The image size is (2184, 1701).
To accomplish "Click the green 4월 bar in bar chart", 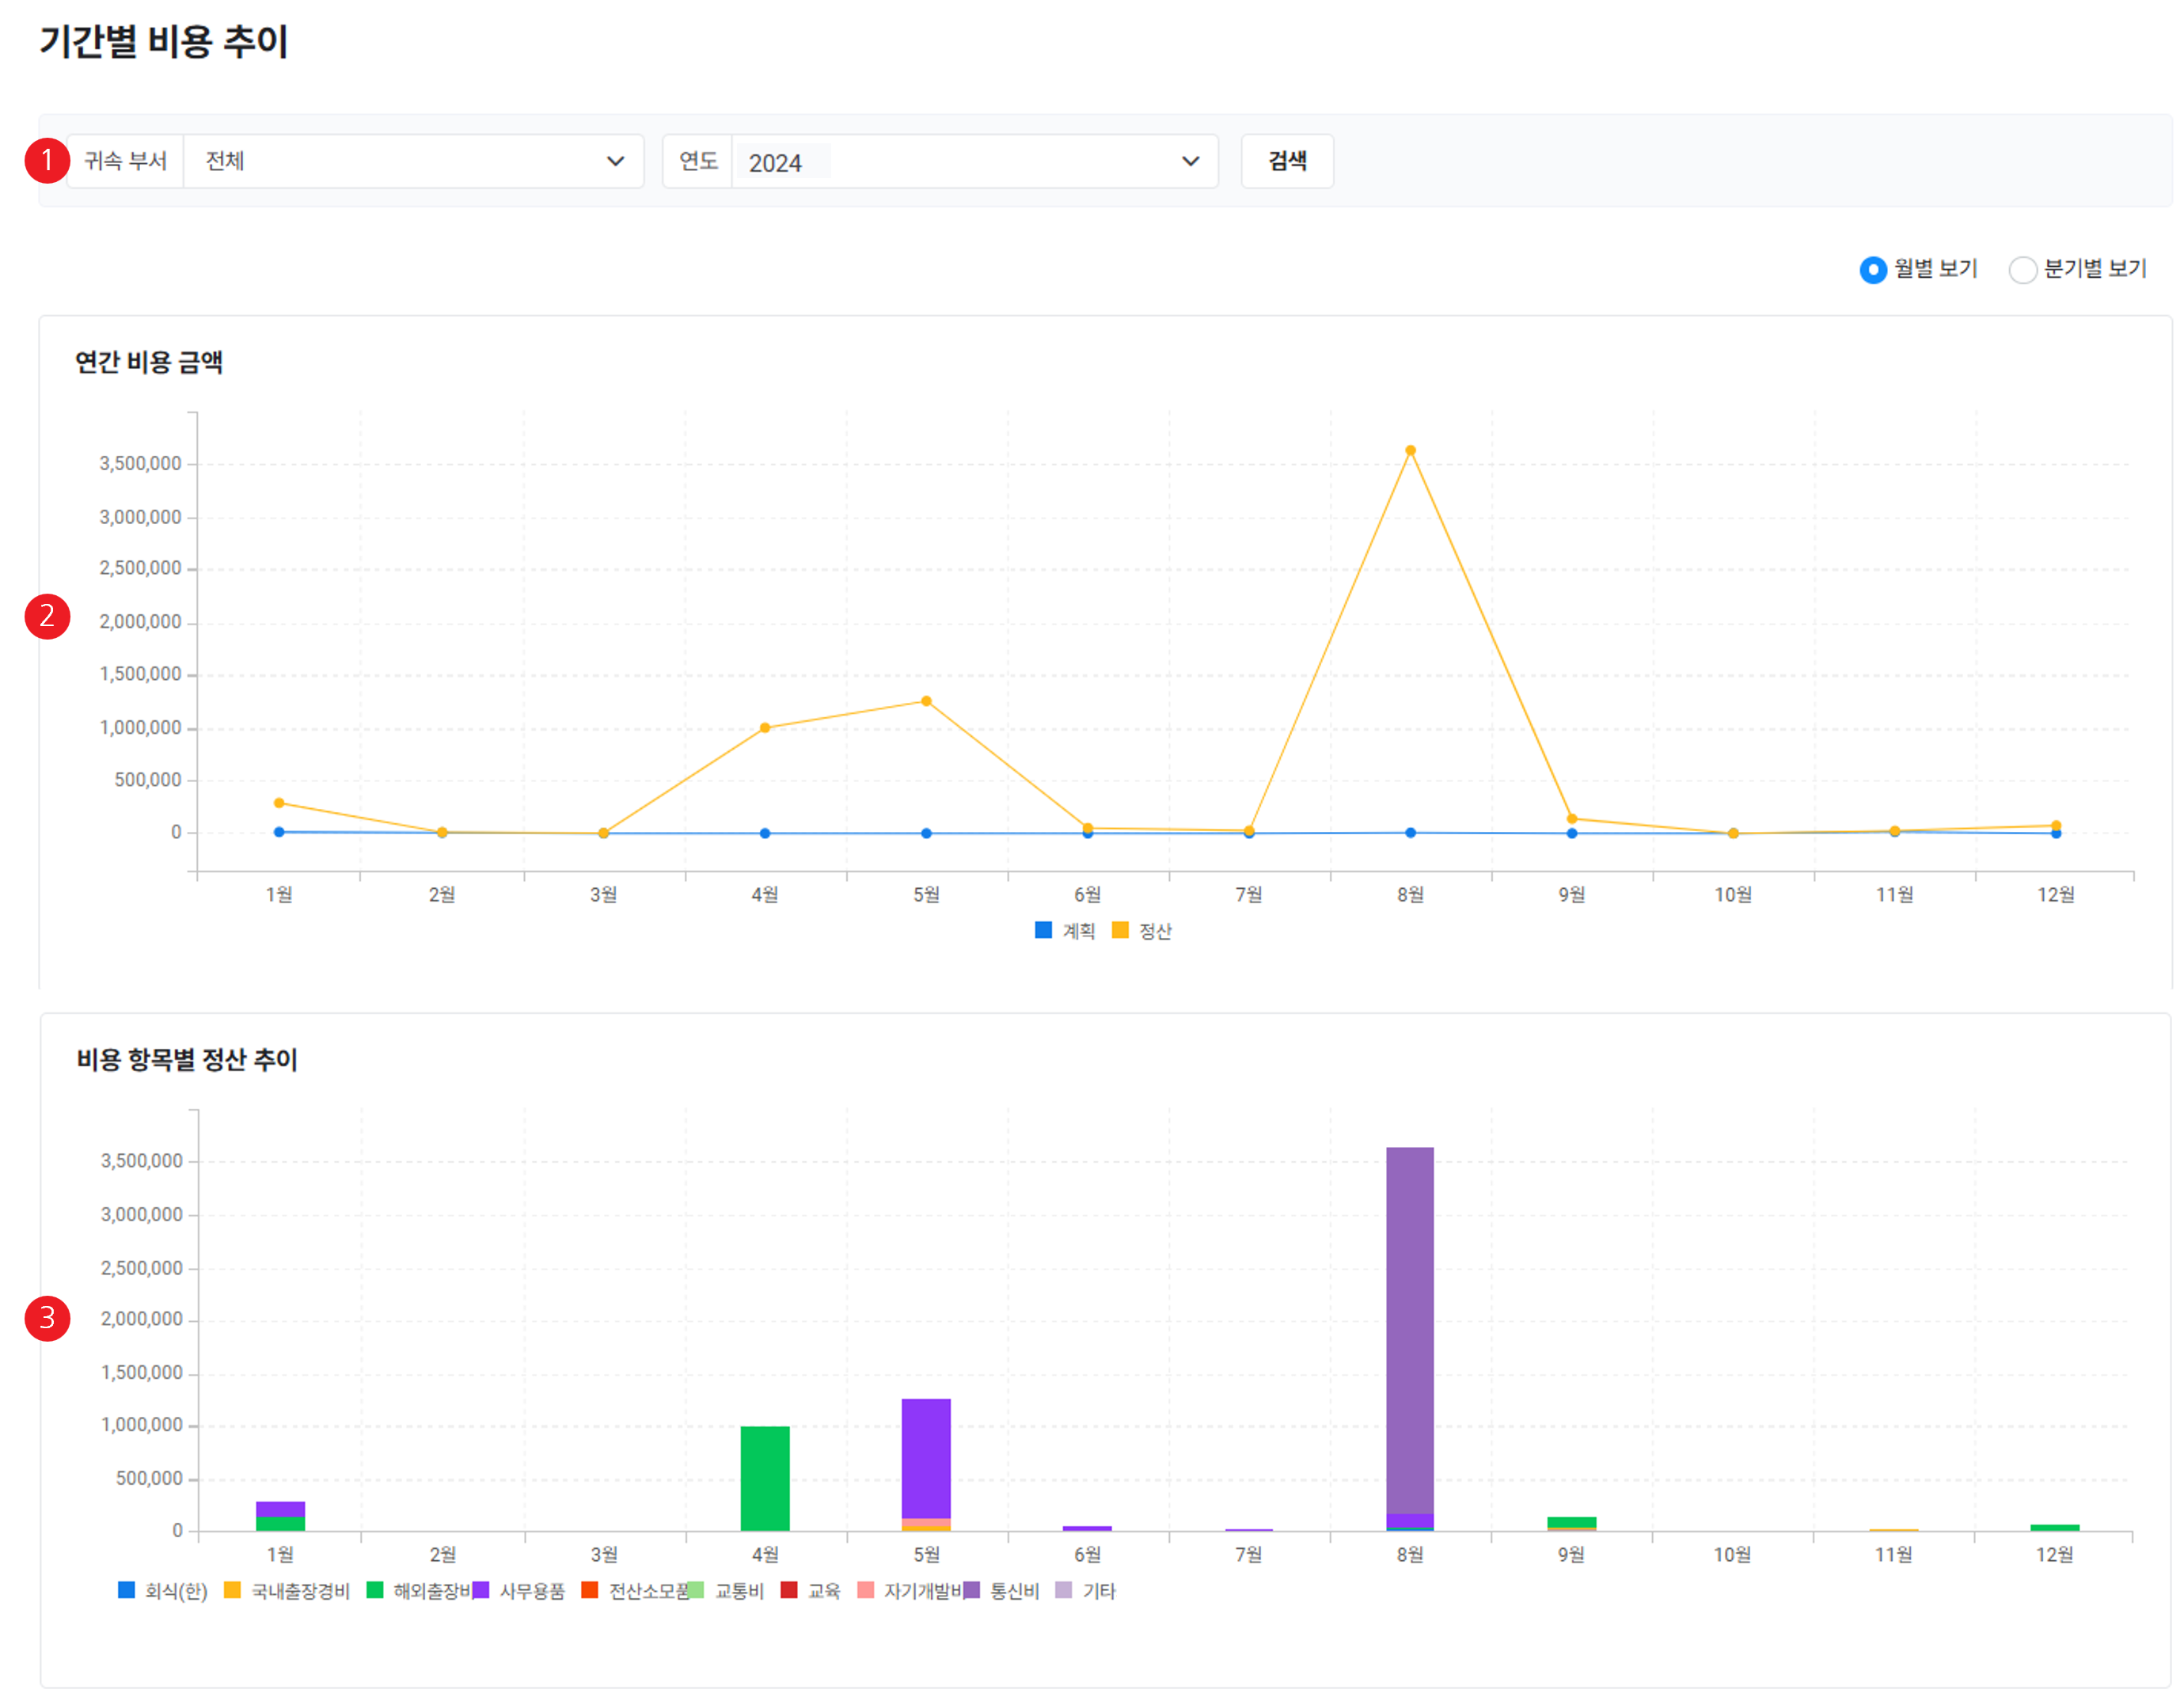I will (x=765, y=1478).
